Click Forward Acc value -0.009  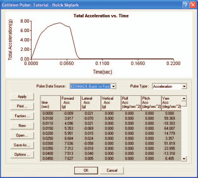point(71,113)
